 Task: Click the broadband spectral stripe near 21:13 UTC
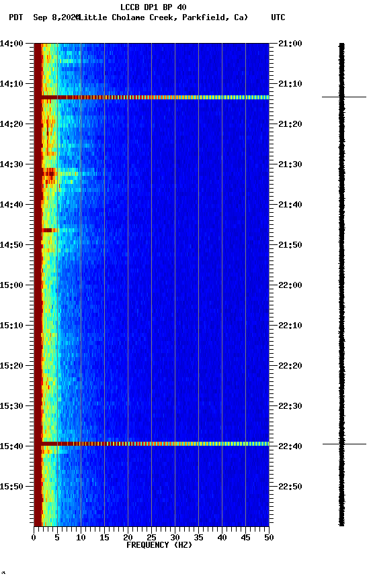click(x=155, y=97)
